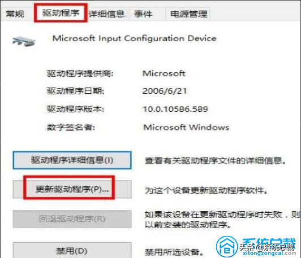This screenshot has width=301, height=258.
Task: Click the xitongzongcai.com watermark text
Action: pyautogui.click(x=269, y=253)
